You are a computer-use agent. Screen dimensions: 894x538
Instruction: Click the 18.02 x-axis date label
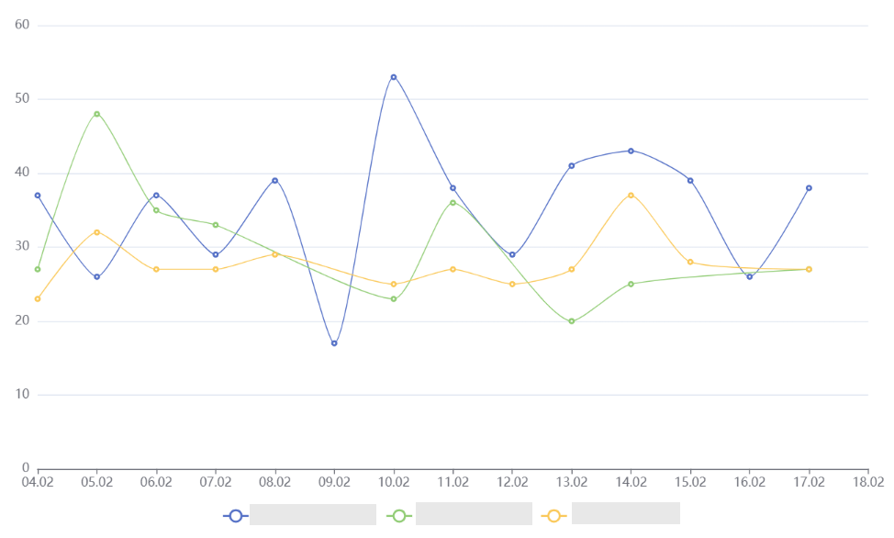[x=867, y=481]
